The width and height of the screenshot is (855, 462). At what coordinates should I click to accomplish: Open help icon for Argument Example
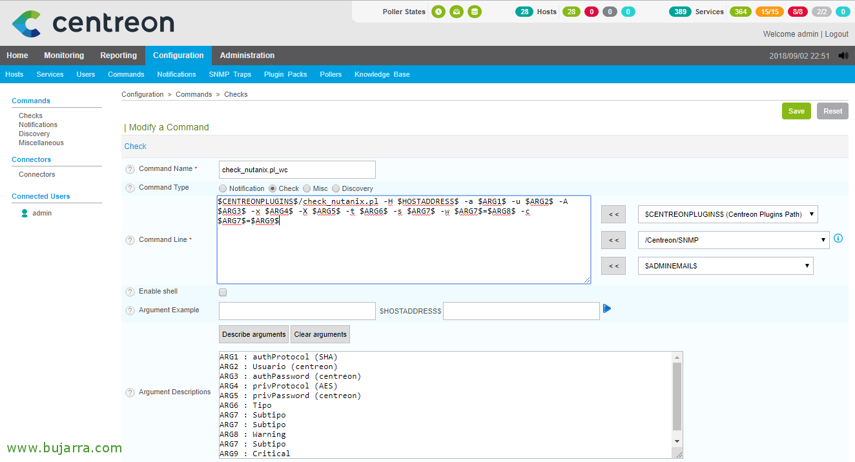[x=130, y=310]
